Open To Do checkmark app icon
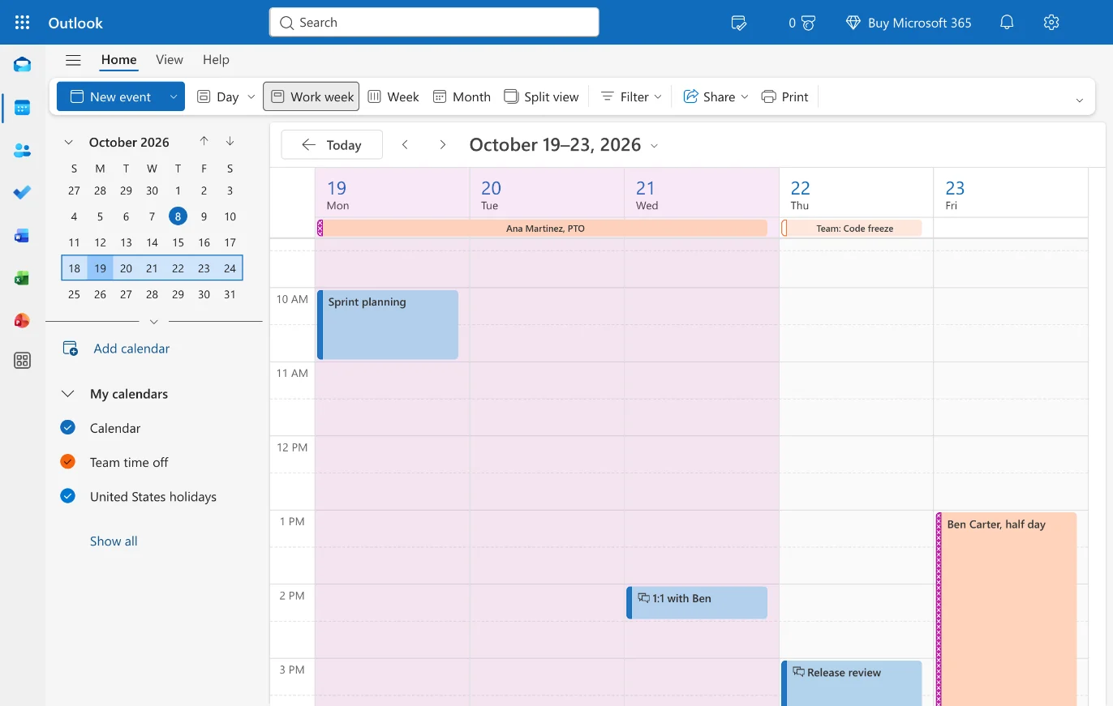This screenshot has height=706, width=1113. click(22, 192)
